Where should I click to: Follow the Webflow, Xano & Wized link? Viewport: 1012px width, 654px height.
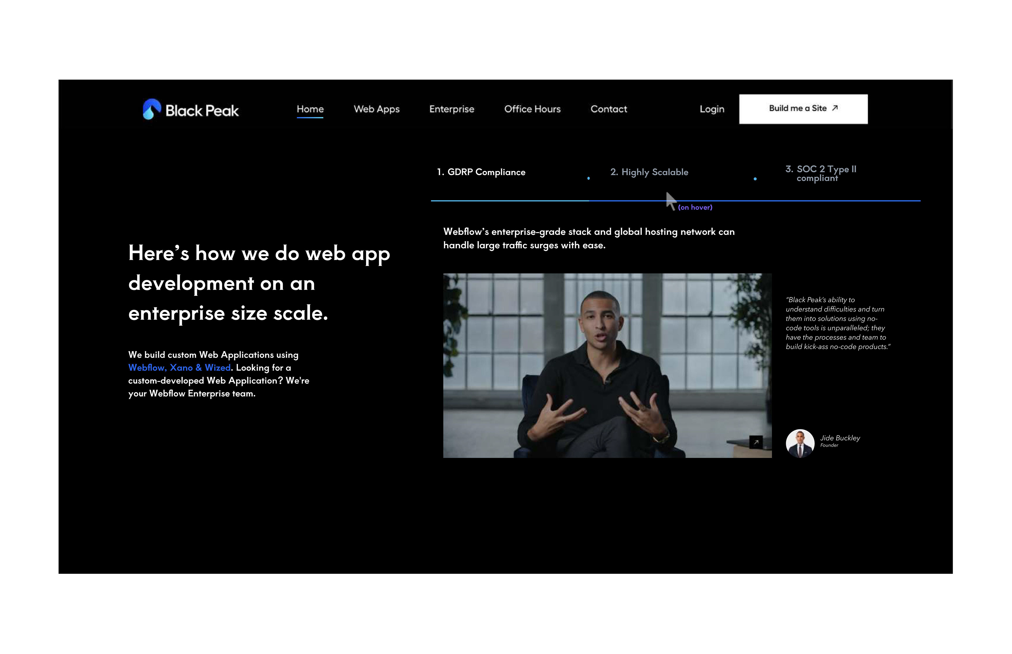(179, 367)
